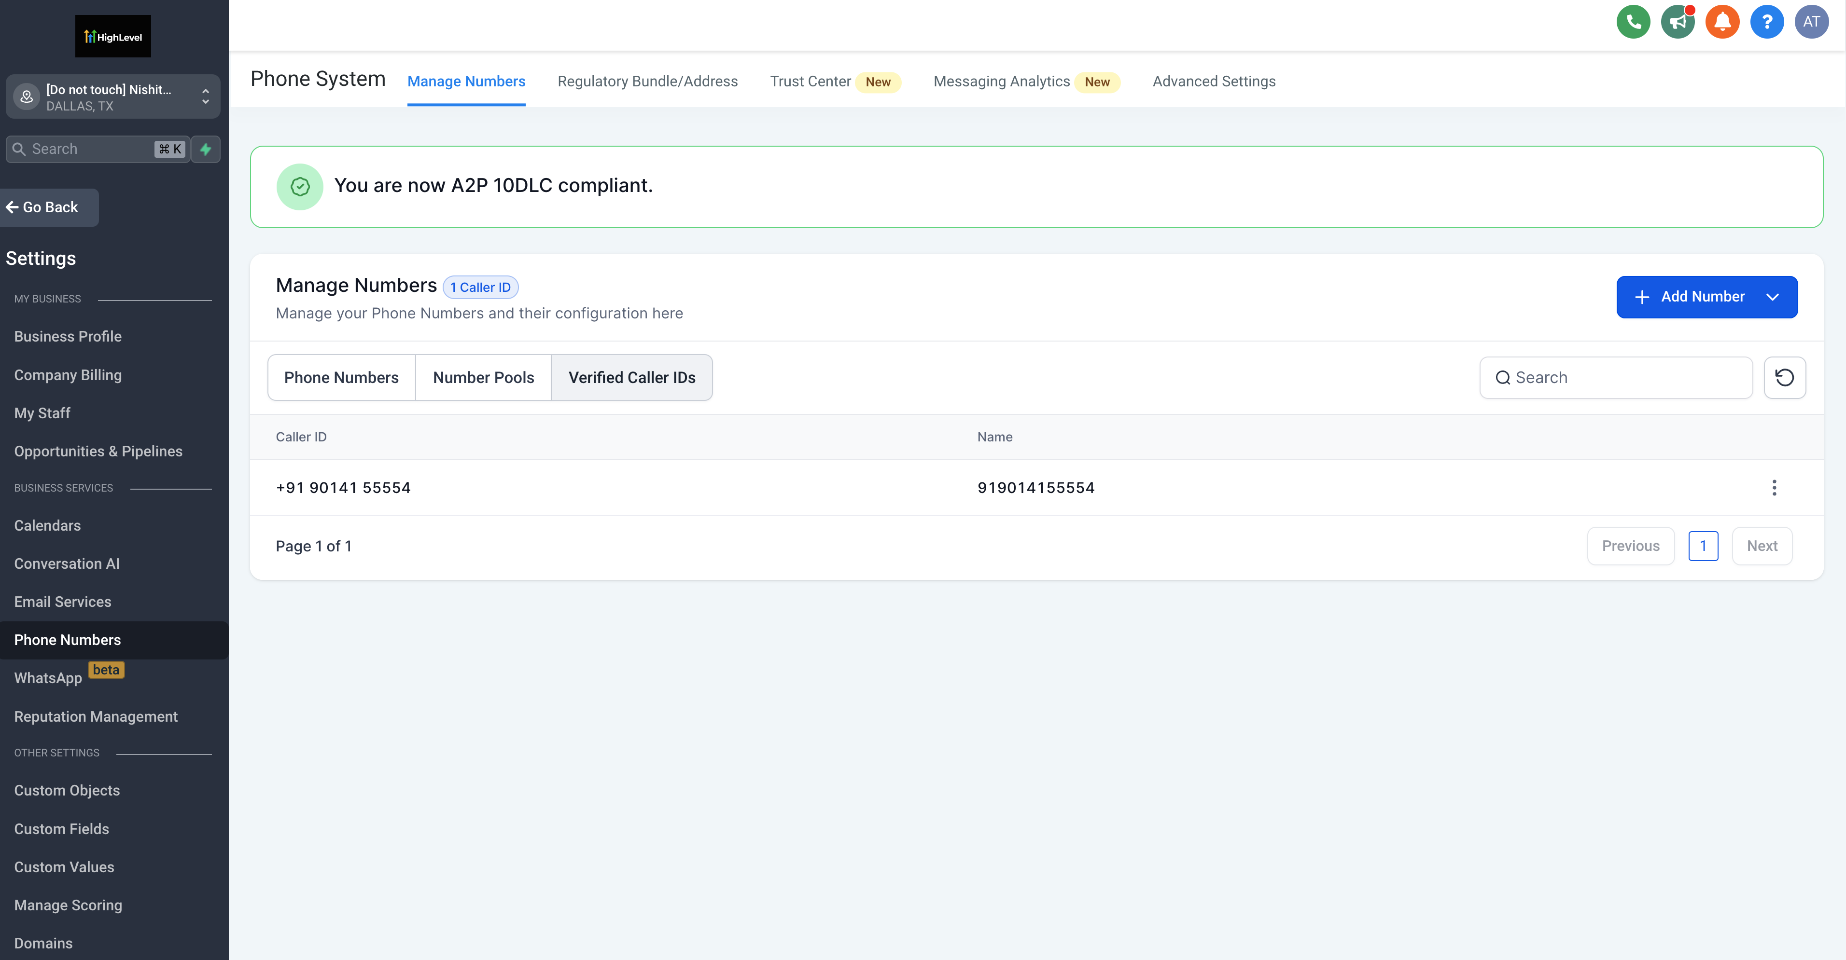Click the 1 Caller ID badge
Screen dimensions: 1846x960
click(480, 287)
